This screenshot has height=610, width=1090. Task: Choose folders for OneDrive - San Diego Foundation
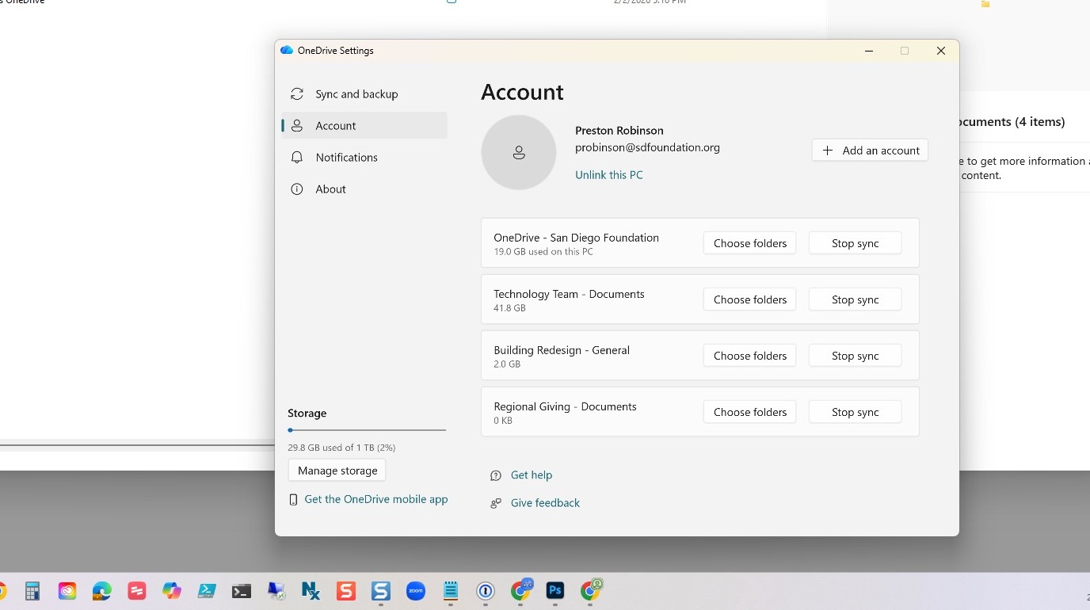[749, 243]
